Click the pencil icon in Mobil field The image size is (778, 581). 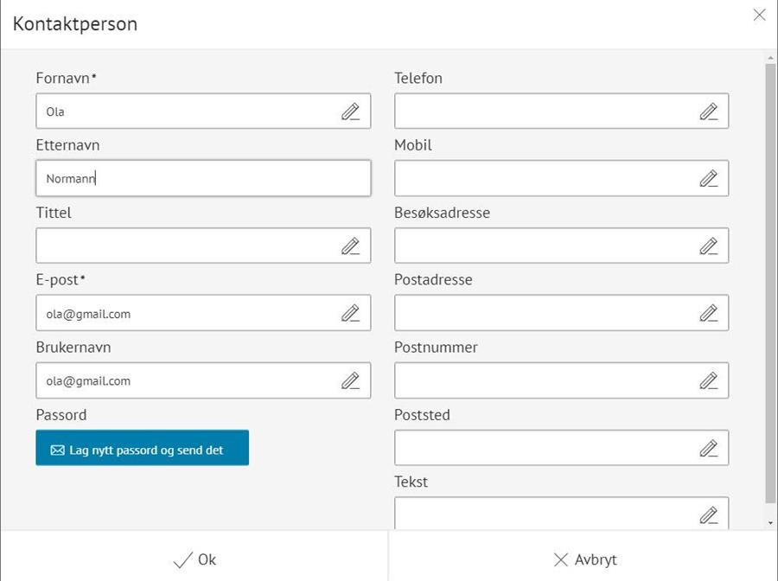(709, 179)
